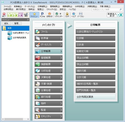Click the 追加 button in マイメニュー
This screenshot has height=122, width=125.
tap(7, 23)
